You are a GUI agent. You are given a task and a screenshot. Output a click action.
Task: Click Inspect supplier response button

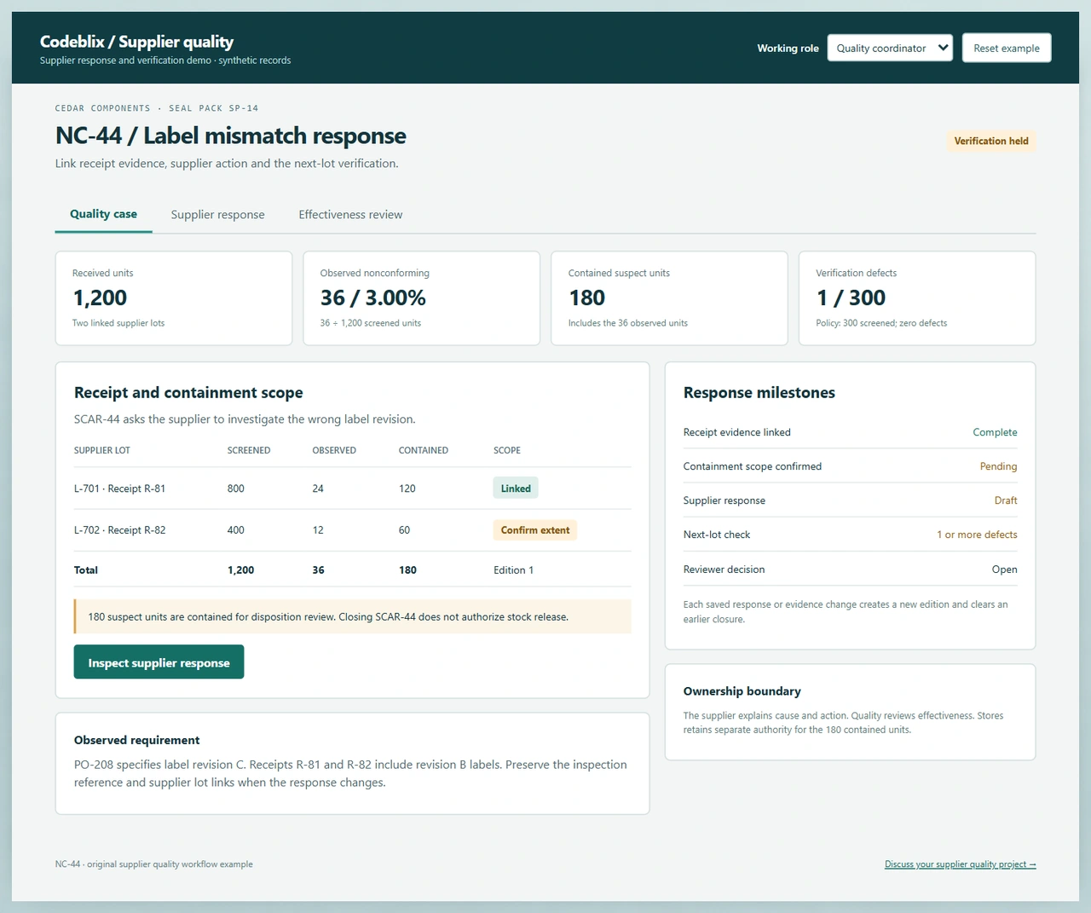[x=159, y=662]
